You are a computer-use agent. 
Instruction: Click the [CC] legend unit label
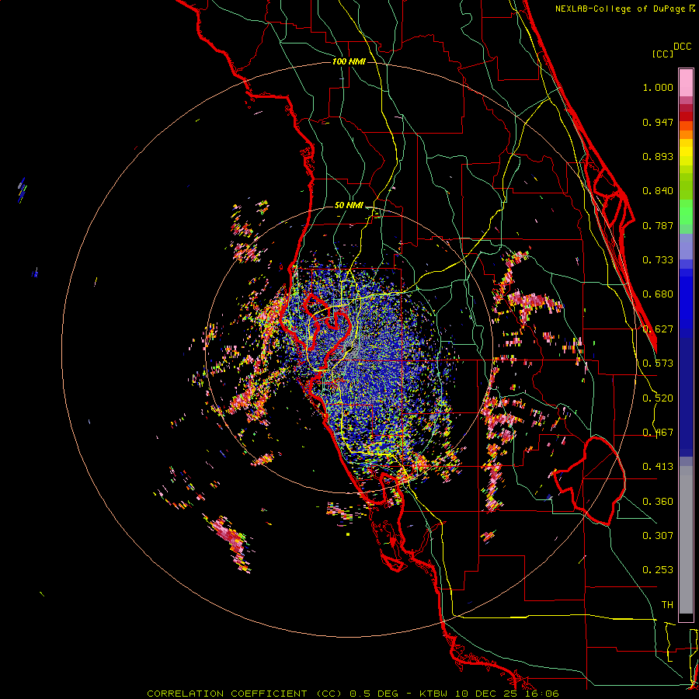[x=662, y=54]
